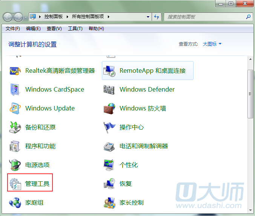
Task: Open Realtek高清晰音频管理器 link
Action: 60,71
